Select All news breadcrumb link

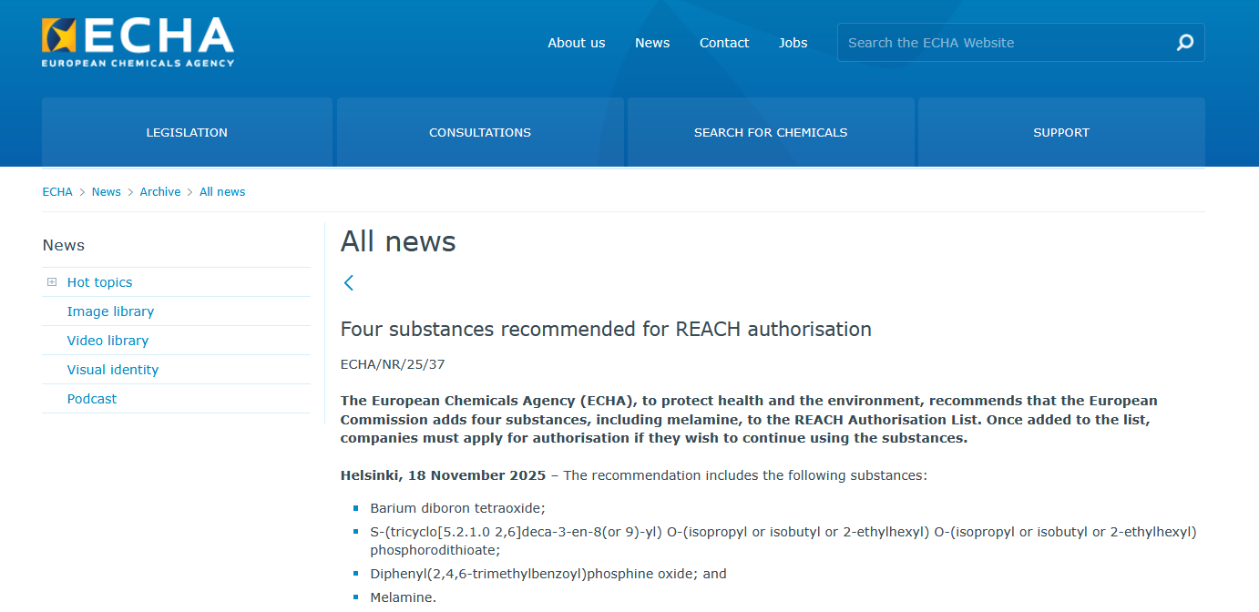(x=222, y=192)
